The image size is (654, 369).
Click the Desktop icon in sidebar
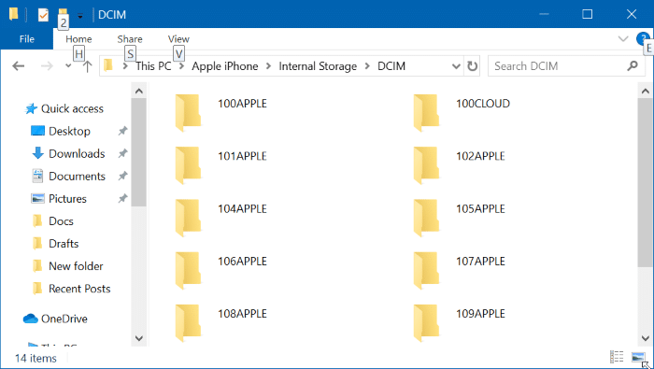tap(37, 131)
